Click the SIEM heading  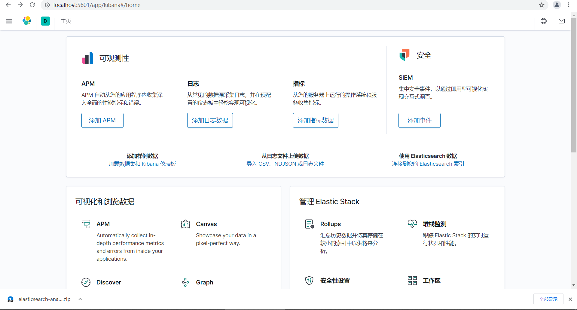[406, 78]
